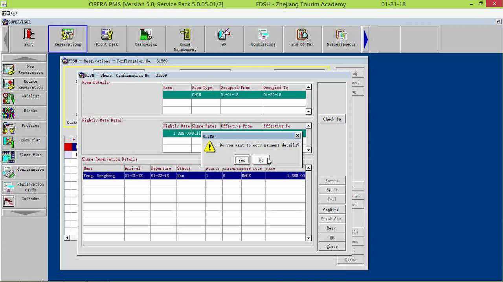Click Yes to copy payment details
The image size is (503, 282).
coord(242,160)
